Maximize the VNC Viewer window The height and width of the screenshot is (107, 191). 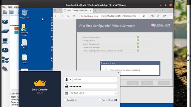pyautogui.click(x=166, y=5)
